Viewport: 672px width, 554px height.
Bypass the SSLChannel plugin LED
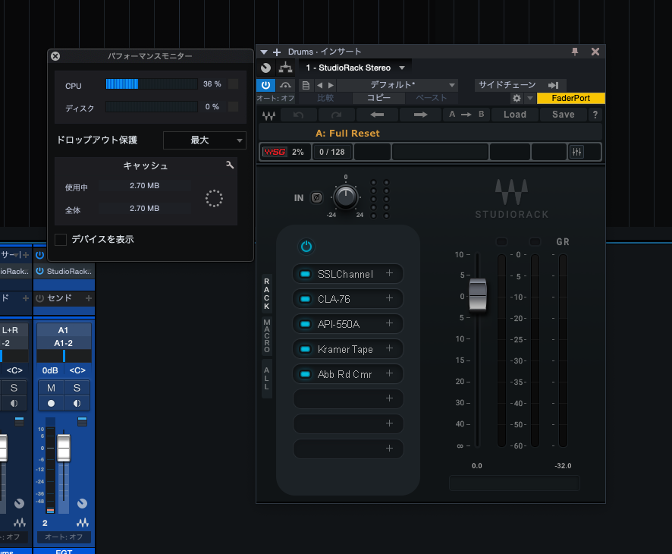tap(305, 274)
